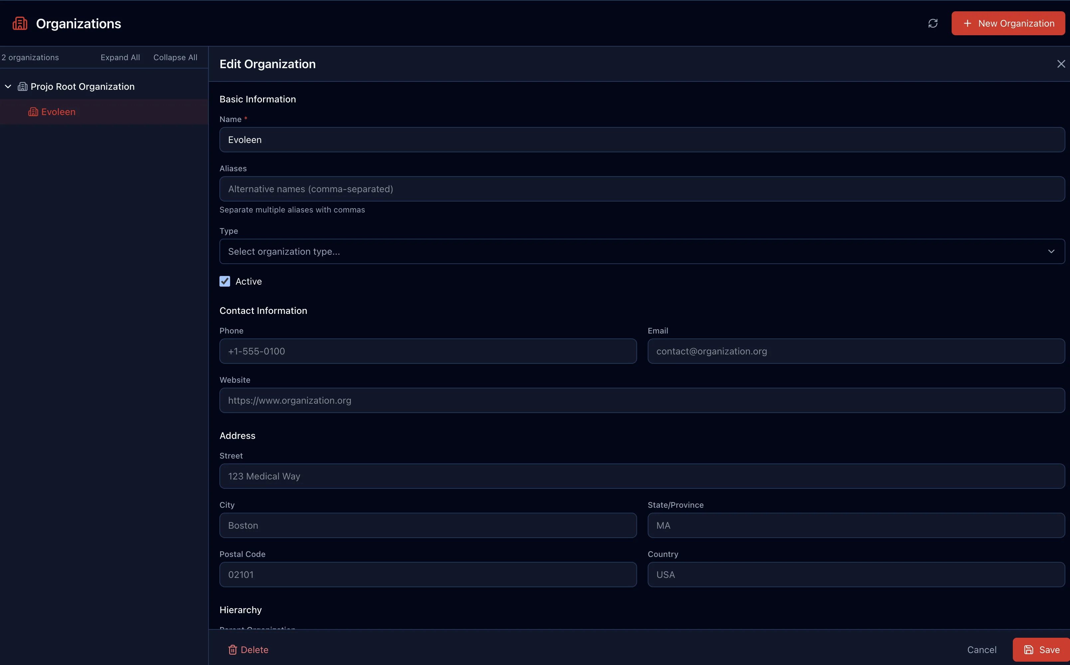Select the Evoleen organization in the tree

coord(59,112)
